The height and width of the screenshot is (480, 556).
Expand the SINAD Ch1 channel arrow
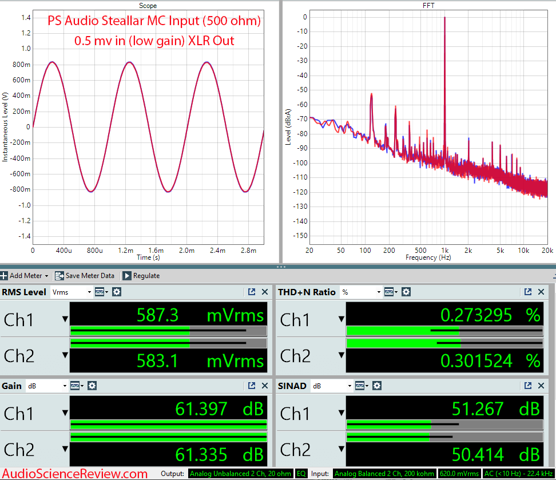coord(341,412)
